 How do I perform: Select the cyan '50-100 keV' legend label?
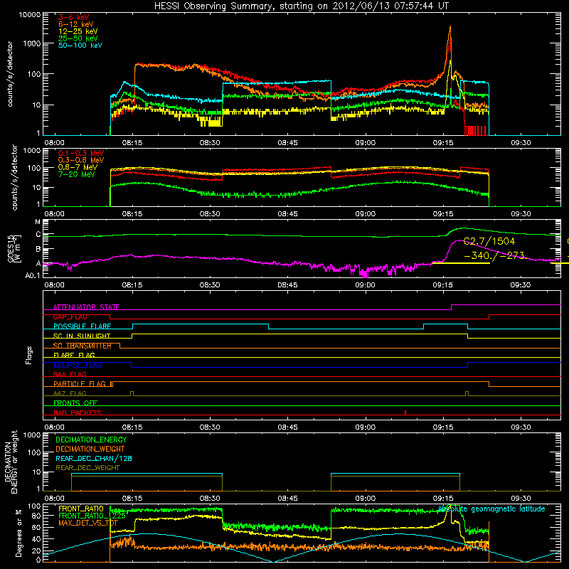(80, 46)
